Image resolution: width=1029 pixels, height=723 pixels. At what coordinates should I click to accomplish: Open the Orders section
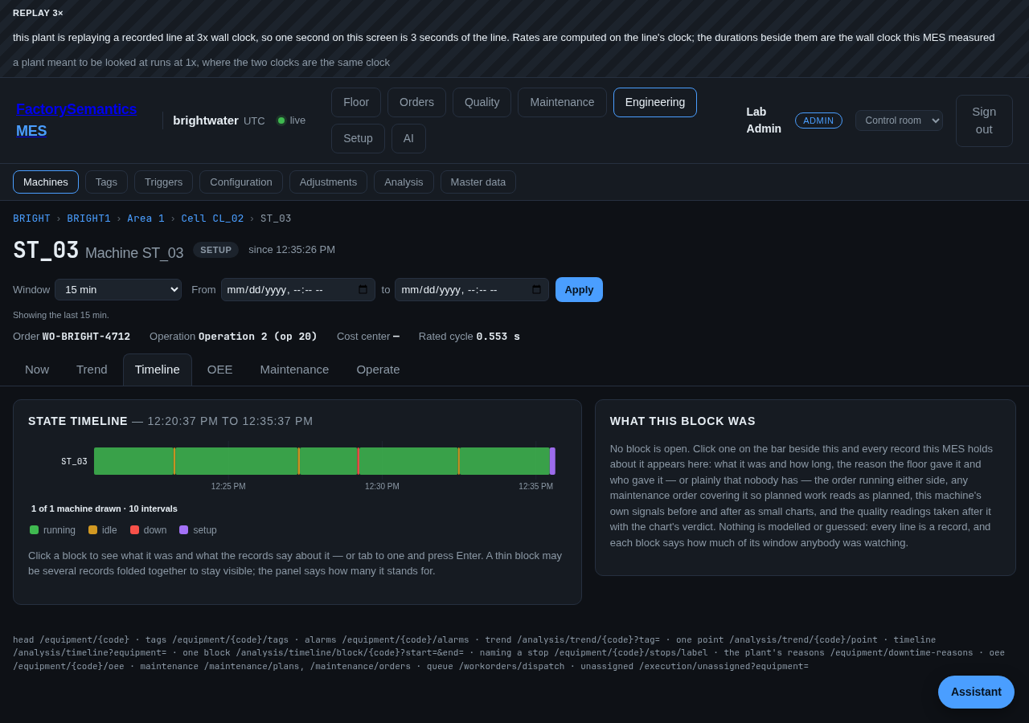pos(416,102)
